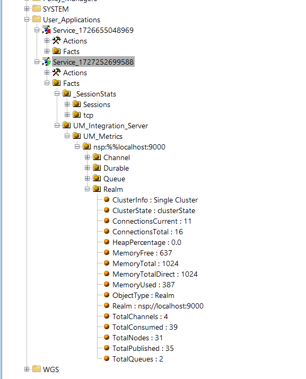Click the green running service icon for Service_1727252699588
The image size is (306, 379).
tap(47, 61)
